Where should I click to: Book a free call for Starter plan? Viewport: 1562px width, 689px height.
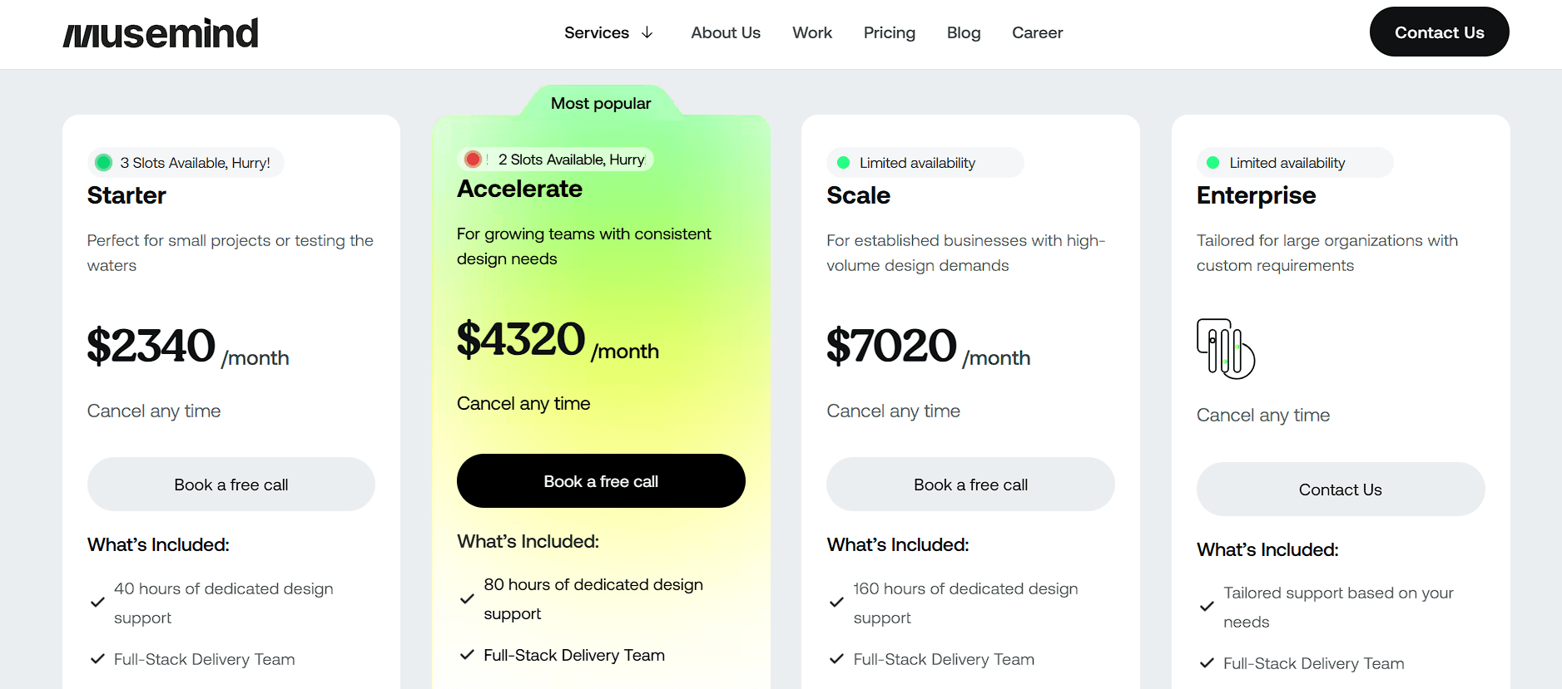tap(231, 485)
